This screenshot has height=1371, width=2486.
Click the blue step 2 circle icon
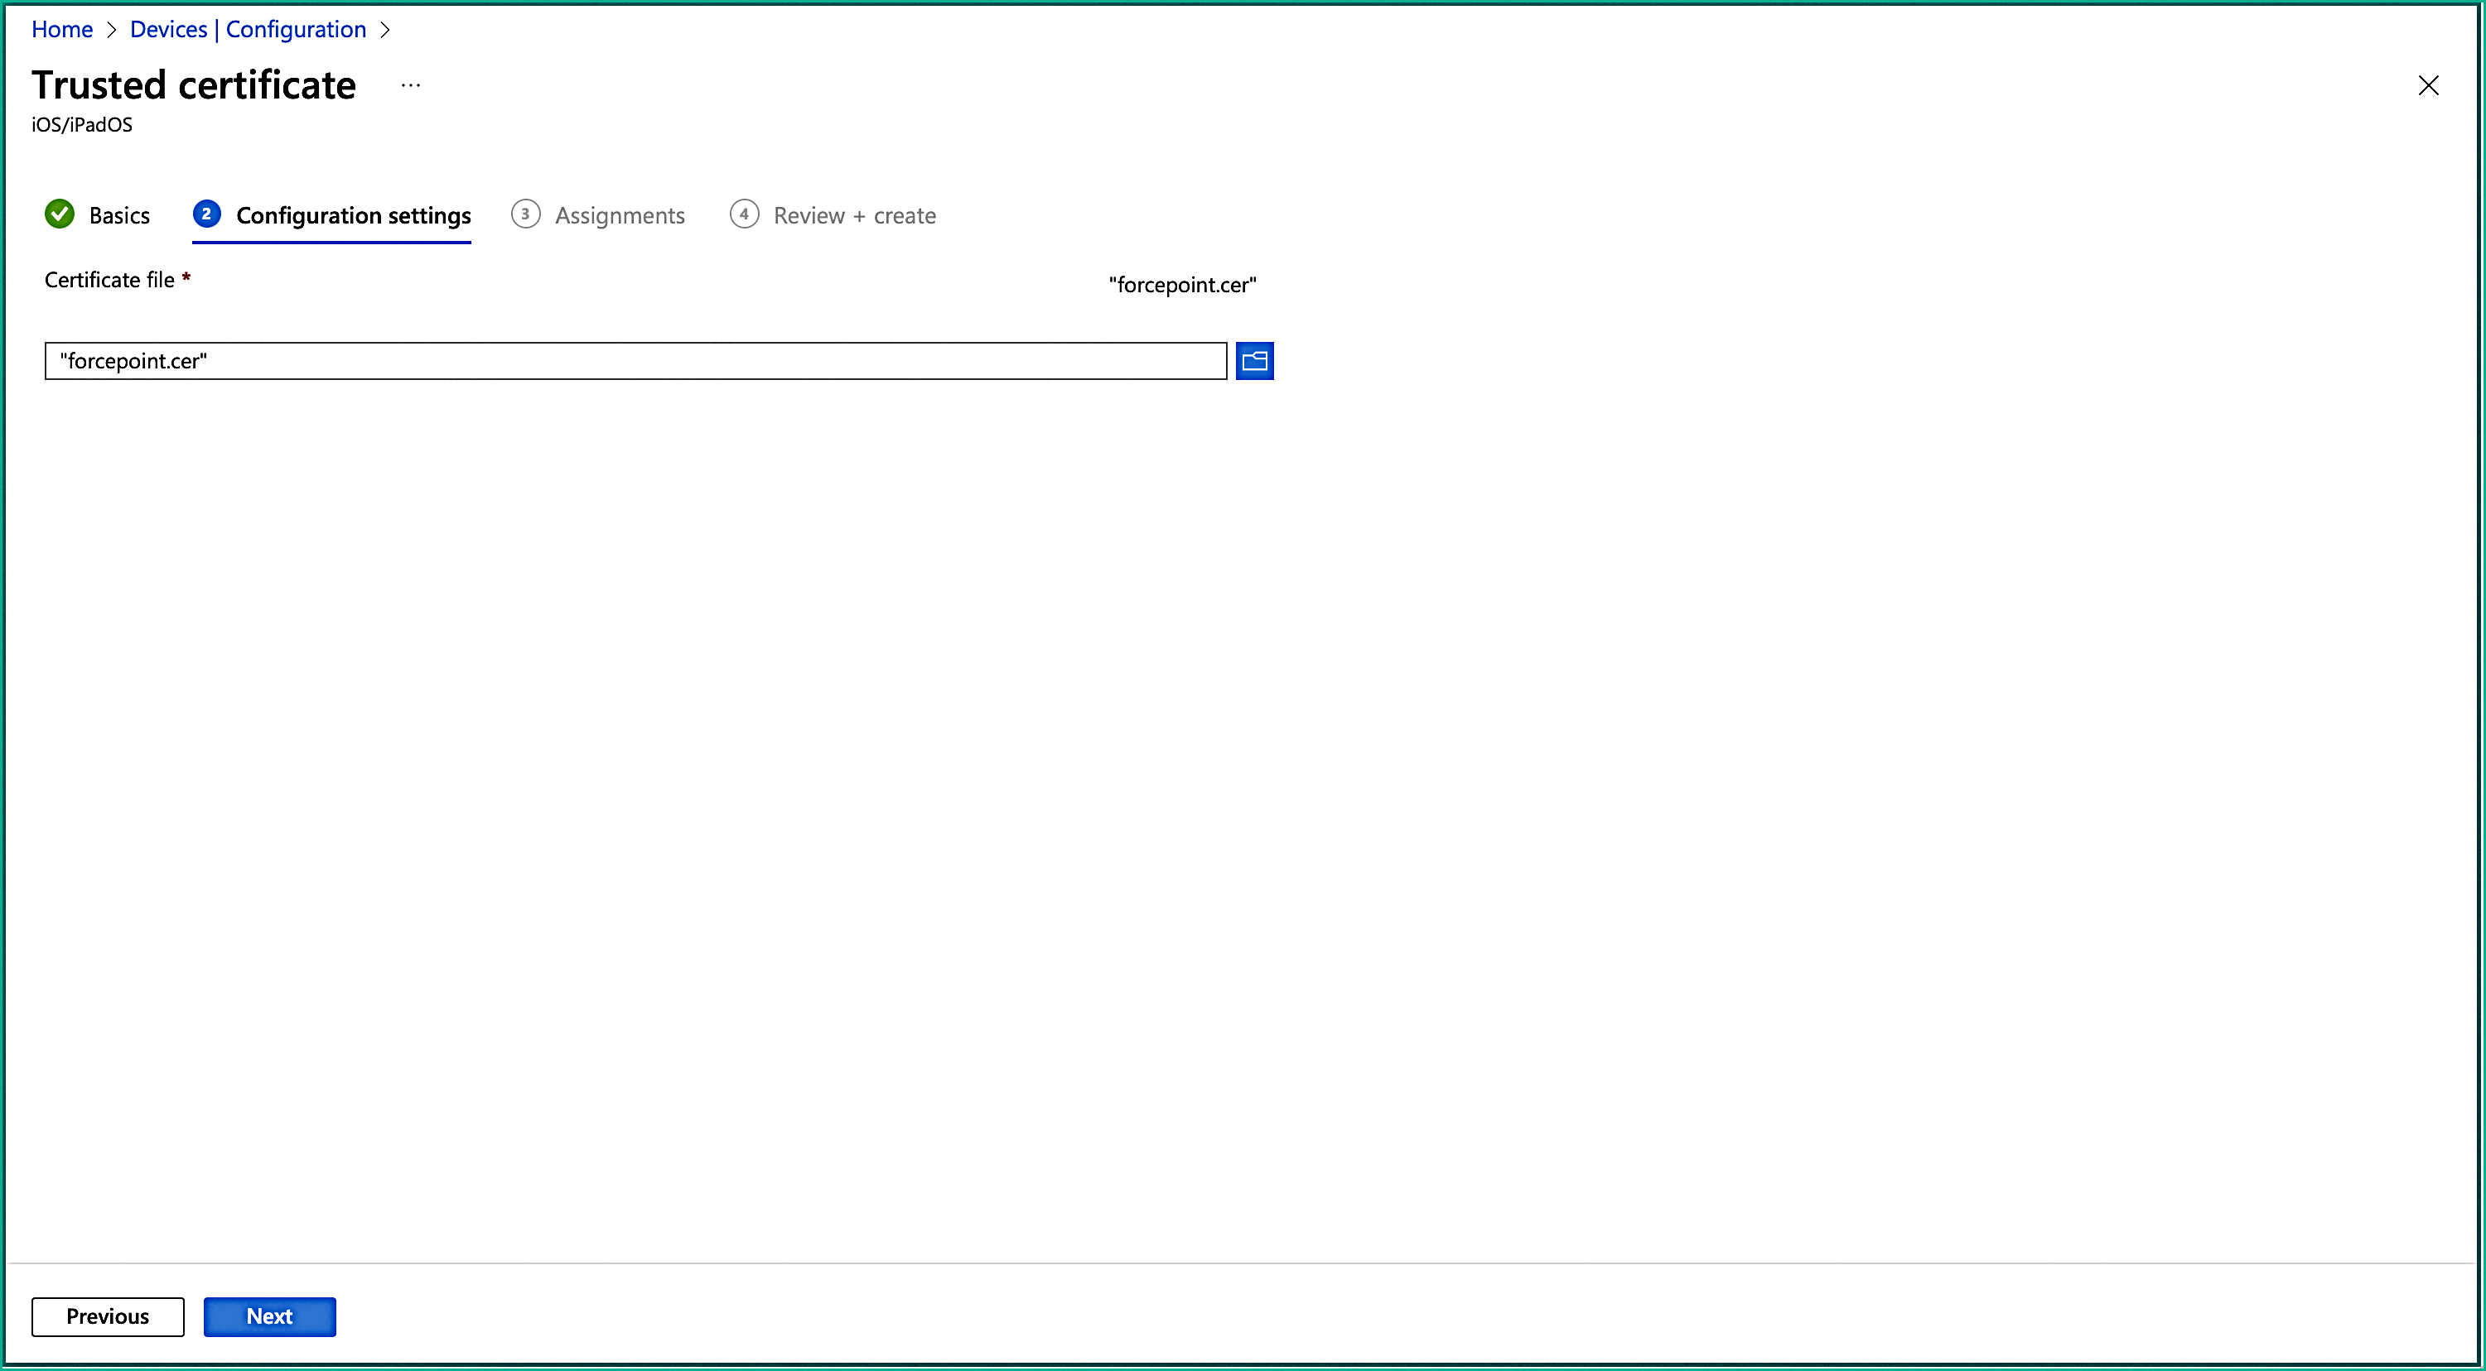click(206, 214)
